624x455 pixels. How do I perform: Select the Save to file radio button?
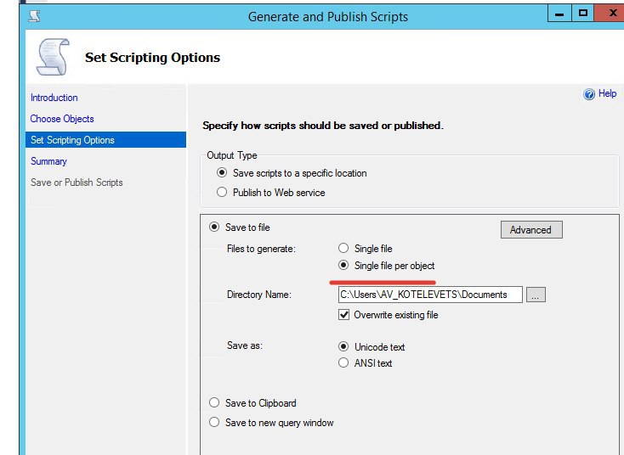(x=214, y=227)
